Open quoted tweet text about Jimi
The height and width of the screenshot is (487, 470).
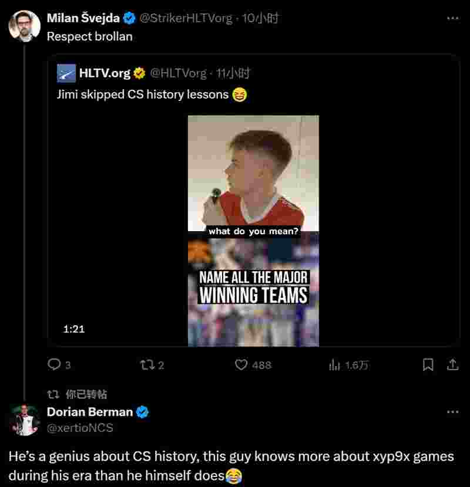pyautogui.click(x=143, y=94)
